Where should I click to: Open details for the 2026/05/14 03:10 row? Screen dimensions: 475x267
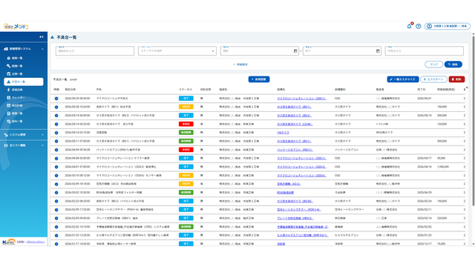56,133
